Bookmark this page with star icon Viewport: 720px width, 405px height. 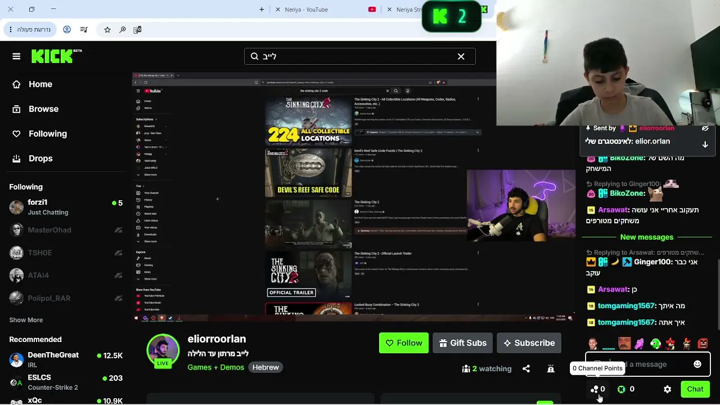point(107,29)
